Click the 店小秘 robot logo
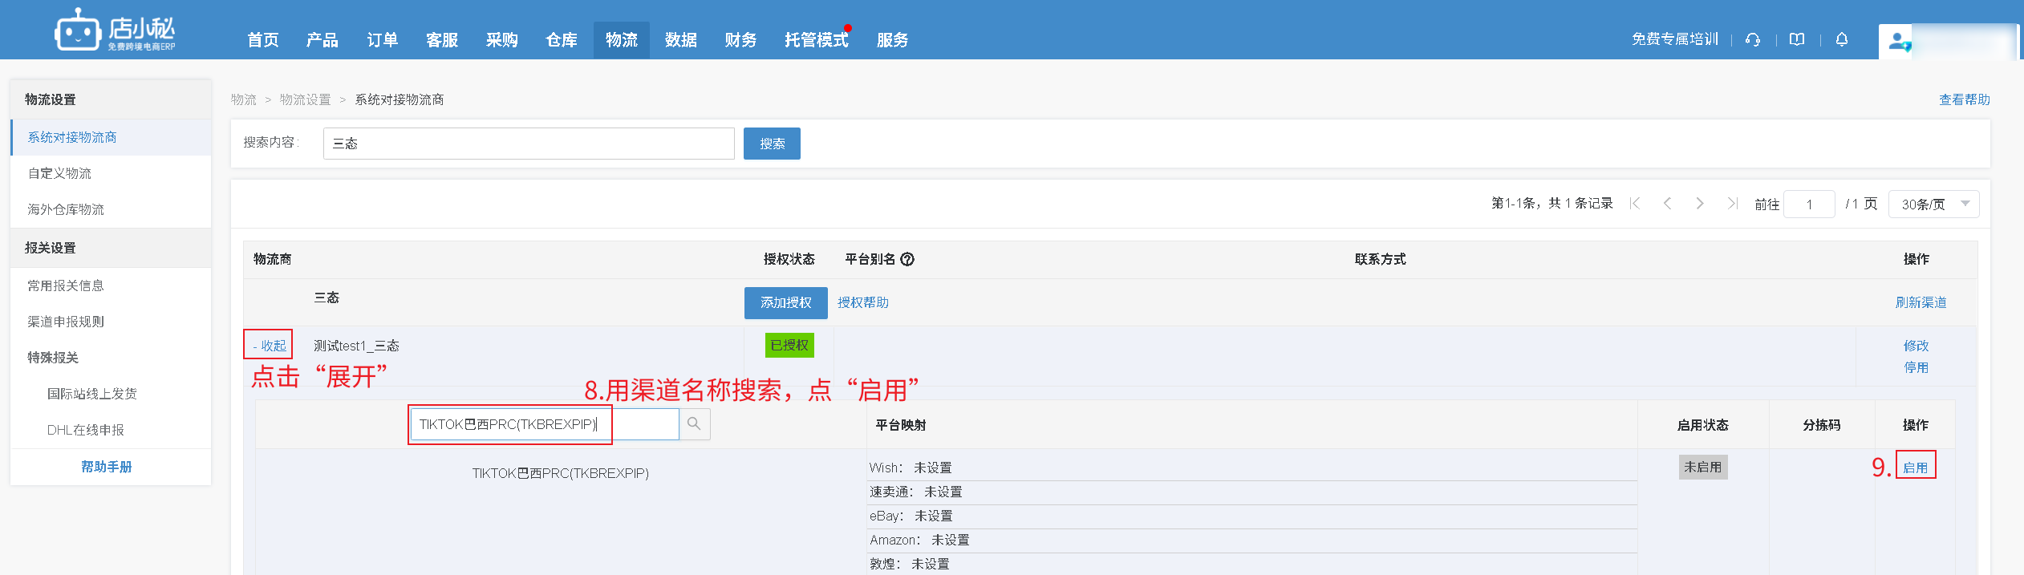Image resolution: width=2024 pixels, height=575 pixels. (77, 31)
